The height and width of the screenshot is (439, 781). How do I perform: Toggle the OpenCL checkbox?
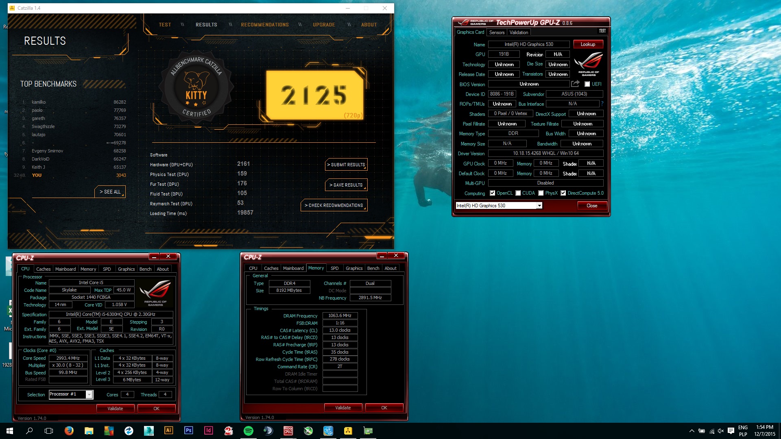(492, 193)
